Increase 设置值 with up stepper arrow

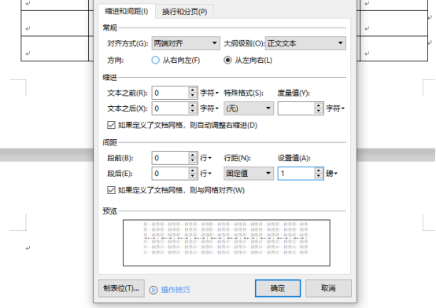(x=319, y=170)
